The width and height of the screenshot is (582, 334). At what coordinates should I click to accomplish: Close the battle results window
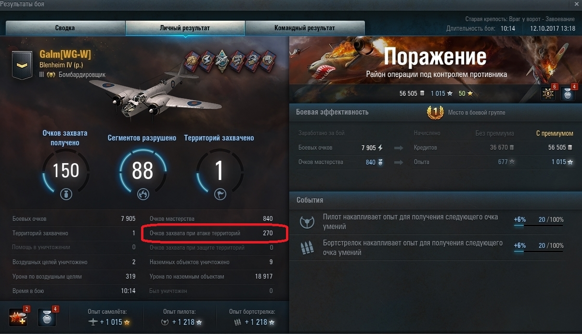[x=577, y=3]
